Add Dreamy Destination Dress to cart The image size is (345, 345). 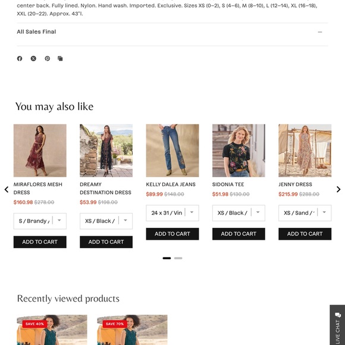tap(106, 242)
